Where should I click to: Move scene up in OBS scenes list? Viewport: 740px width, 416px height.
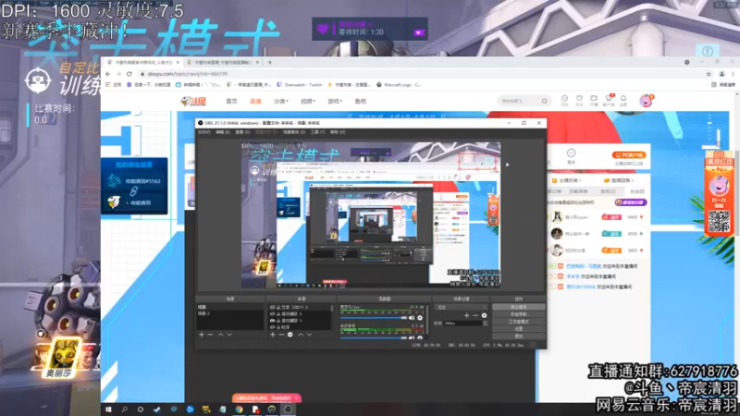220,335
